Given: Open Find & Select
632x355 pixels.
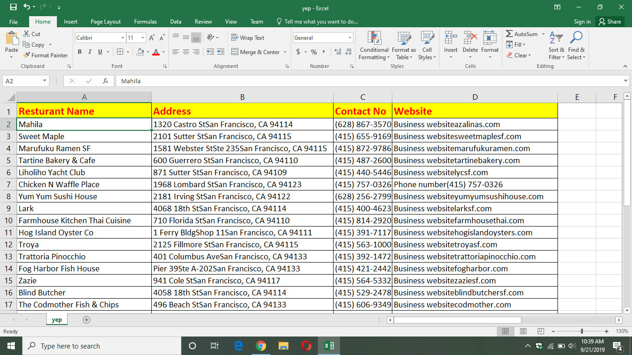Looking at the screenshot, I should (x=576, y=45).
